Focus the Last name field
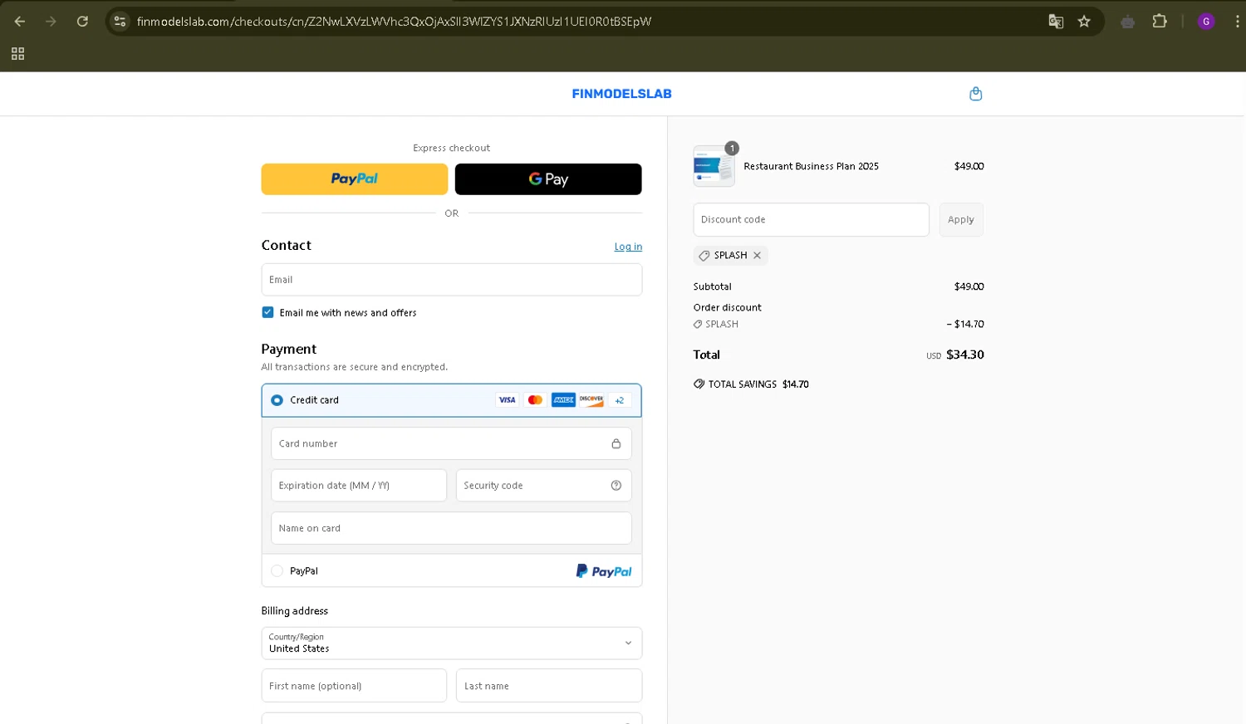The width and height of the screenshot is (1246, 724). point(549,686)
